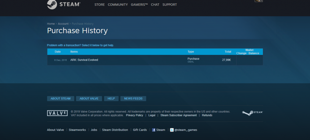Click the footer Steam logo on right

[252, 113]
